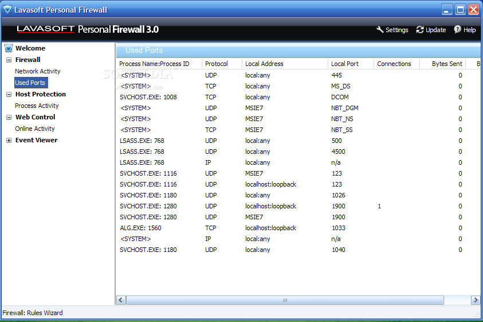Screen dimensions: 483x322
Task: Select SVCHOST.EXE: 1180 row with port 1026
Action: (298, 195)
